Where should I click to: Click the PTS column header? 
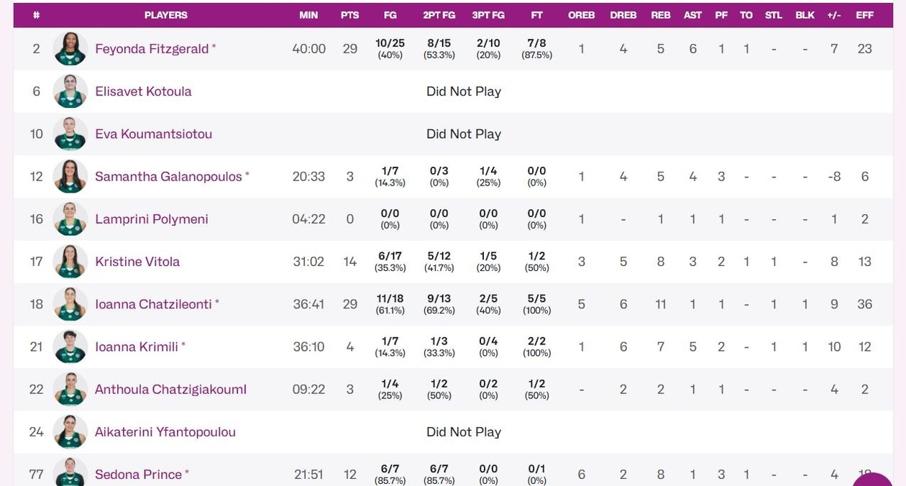[x=349, y=15]
